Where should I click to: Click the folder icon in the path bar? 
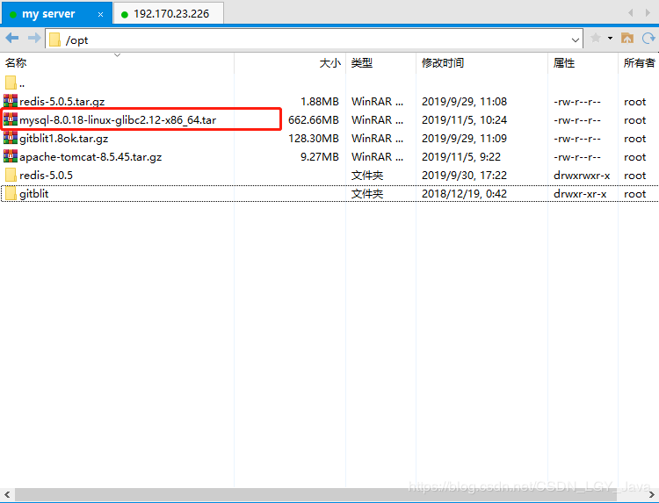(54, 40)
